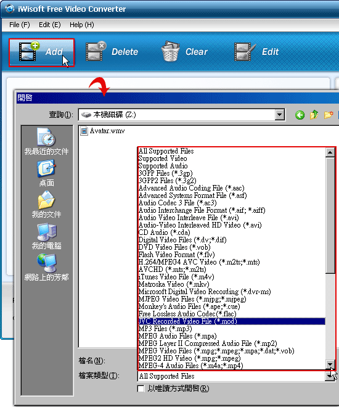Open the Help (H) menu

[x=82, y=25]
